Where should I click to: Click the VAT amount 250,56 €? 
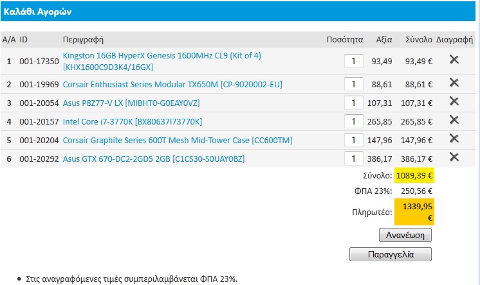417,191
